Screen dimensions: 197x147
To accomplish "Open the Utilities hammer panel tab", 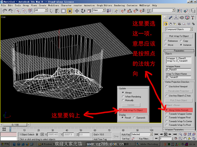I will (193, 18).
